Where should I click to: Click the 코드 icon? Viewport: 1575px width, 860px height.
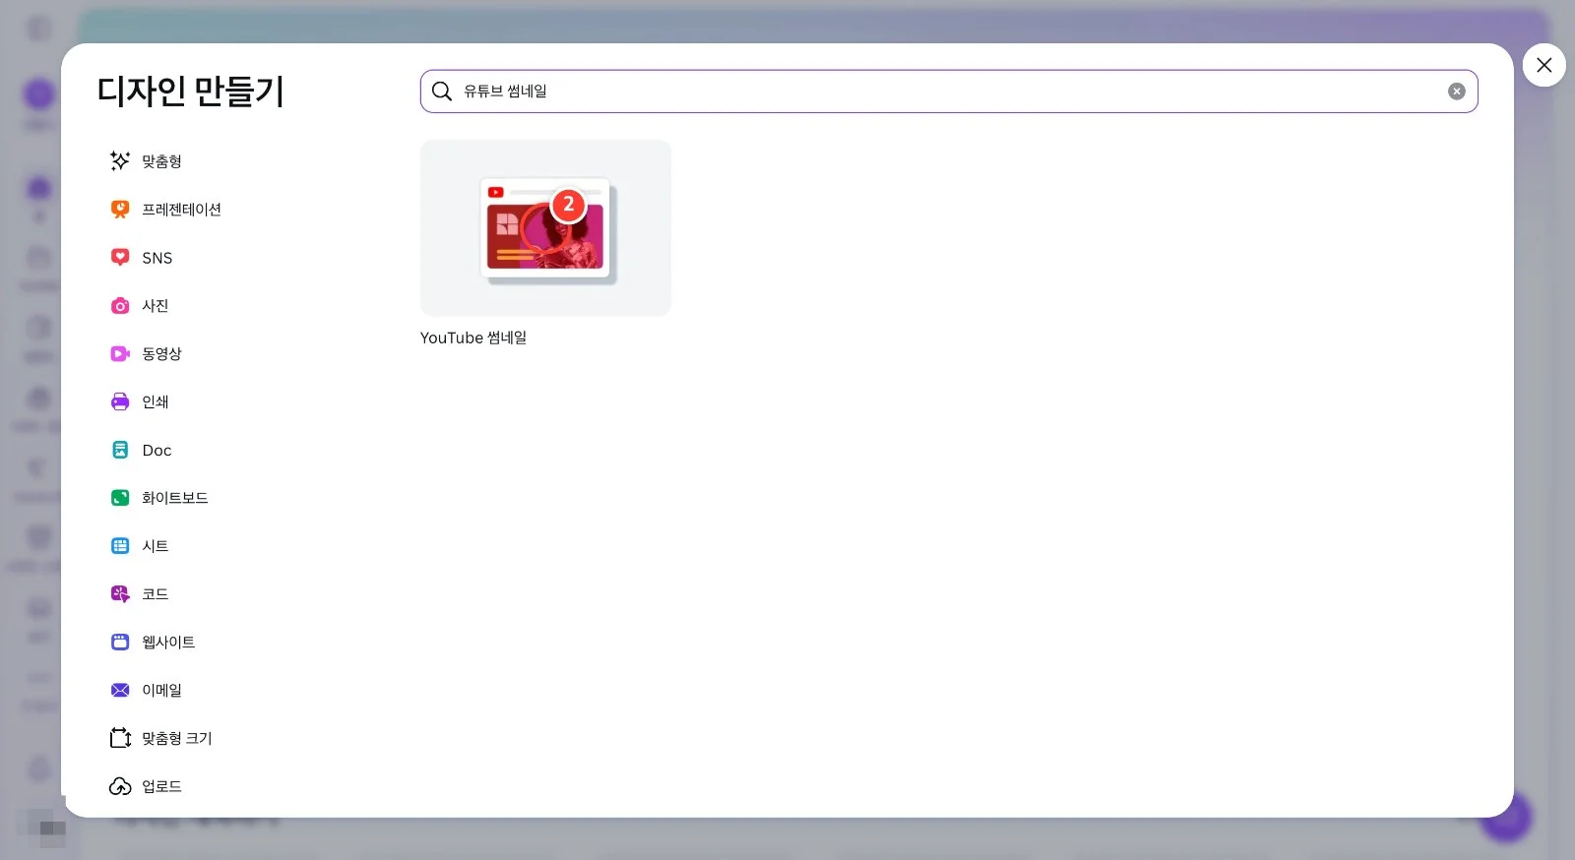pyautogui.click(x=120, y=593)
